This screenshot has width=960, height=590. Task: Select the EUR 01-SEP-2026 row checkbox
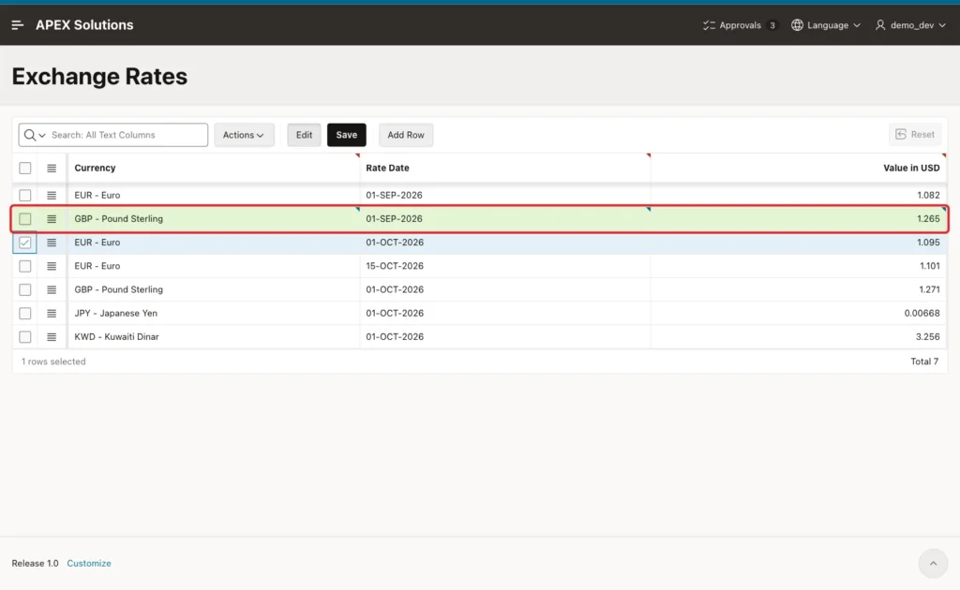(25, 196)
